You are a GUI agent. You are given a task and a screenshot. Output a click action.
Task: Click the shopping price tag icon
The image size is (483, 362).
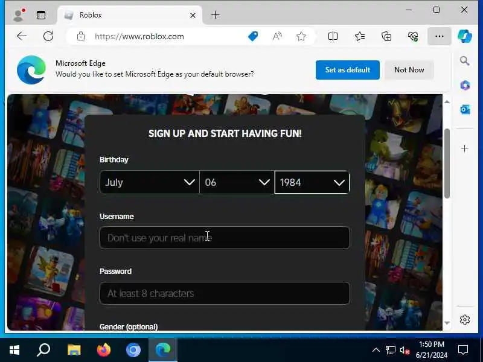pyautogui.click(x=253, y=36)
